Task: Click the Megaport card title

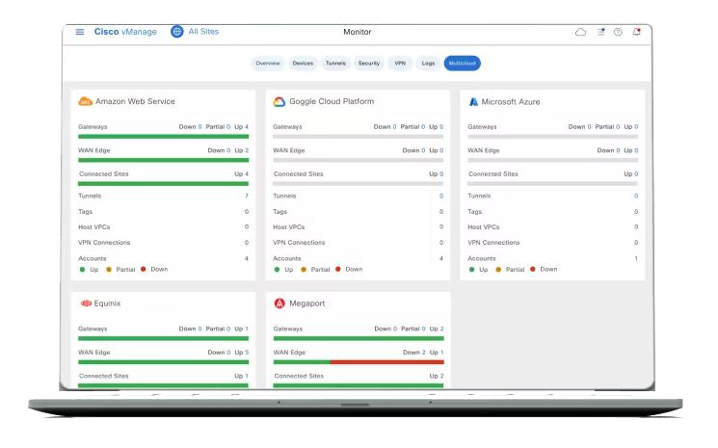Action: pyautogui.click(x=306, y=303)
